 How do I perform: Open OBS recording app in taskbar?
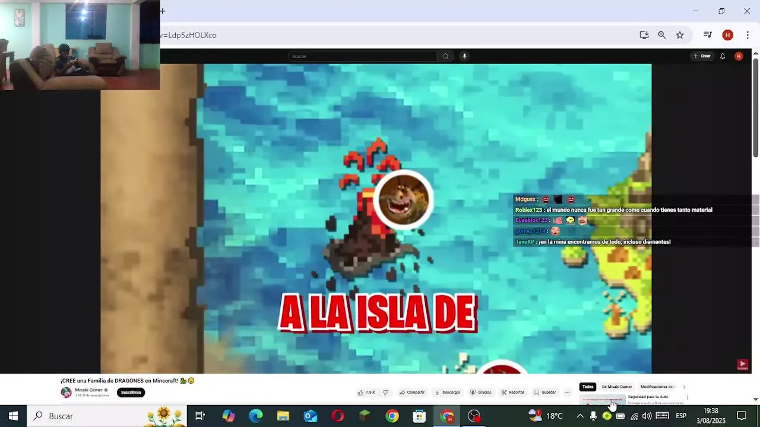click(474, 416)
